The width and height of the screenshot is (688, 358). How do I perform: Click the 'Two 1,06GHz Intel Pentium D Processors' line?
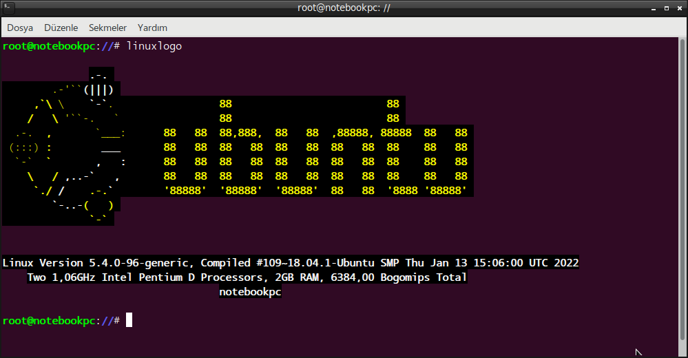(247, 277)
